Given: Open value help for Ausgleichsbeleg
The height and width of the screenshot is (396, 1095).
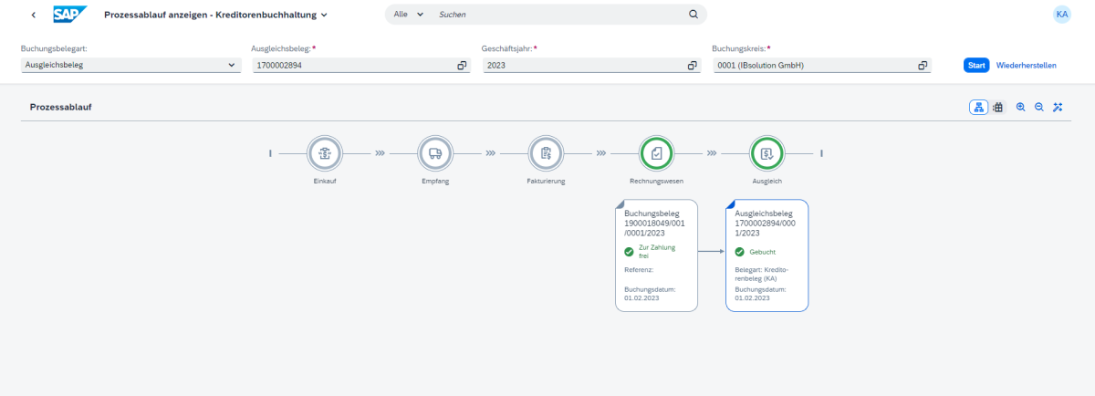Looking at the screenshot, I should coord(462,66).
